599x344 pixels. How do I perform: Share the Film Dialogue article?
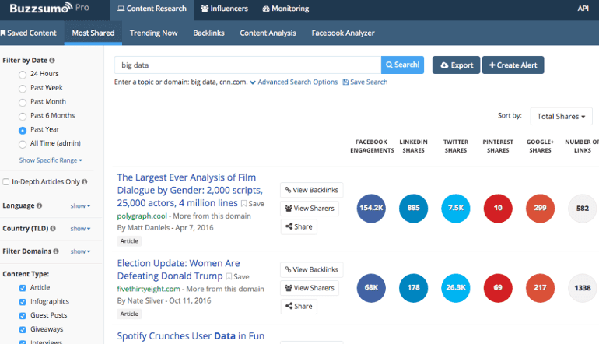point(299,226)
